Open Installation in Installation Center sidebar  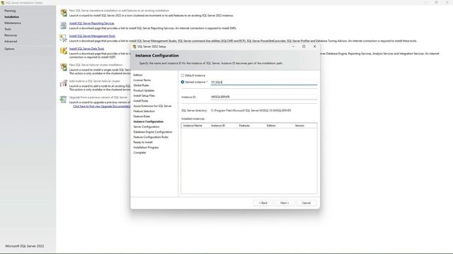(x=12, y=17)
